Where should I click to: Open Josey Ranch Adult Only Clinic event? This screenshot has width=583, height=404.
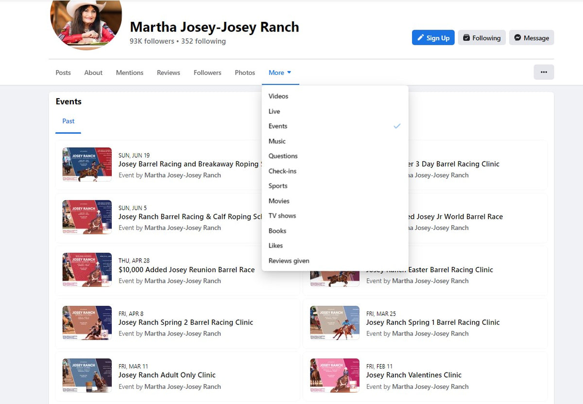coord(167,375)
